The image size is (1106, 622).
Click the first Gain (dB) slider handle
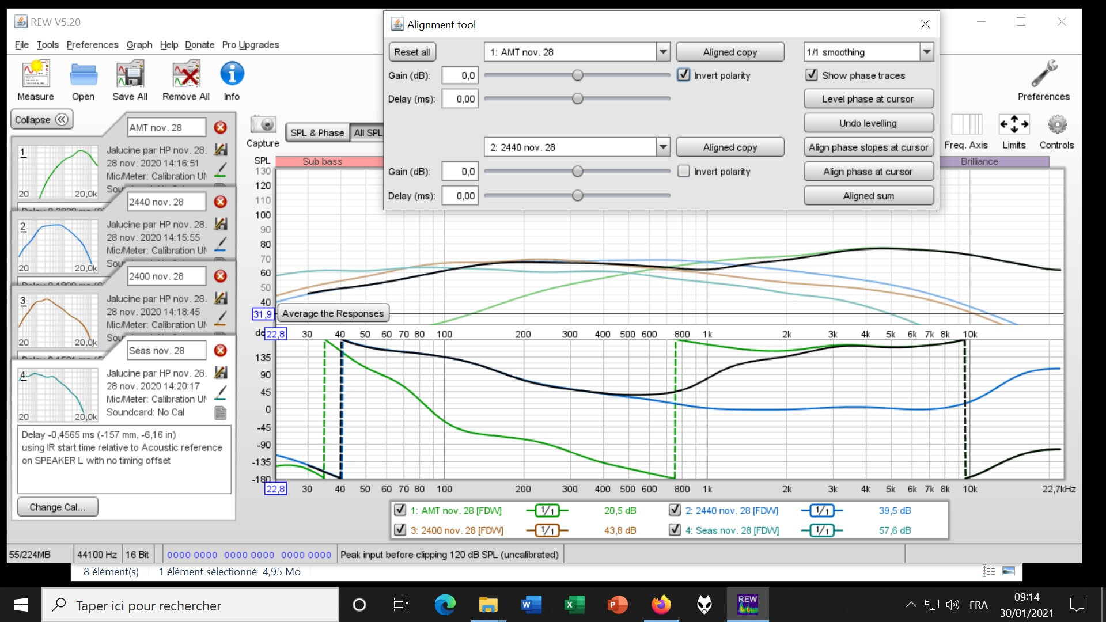click(x=577, y=75)
